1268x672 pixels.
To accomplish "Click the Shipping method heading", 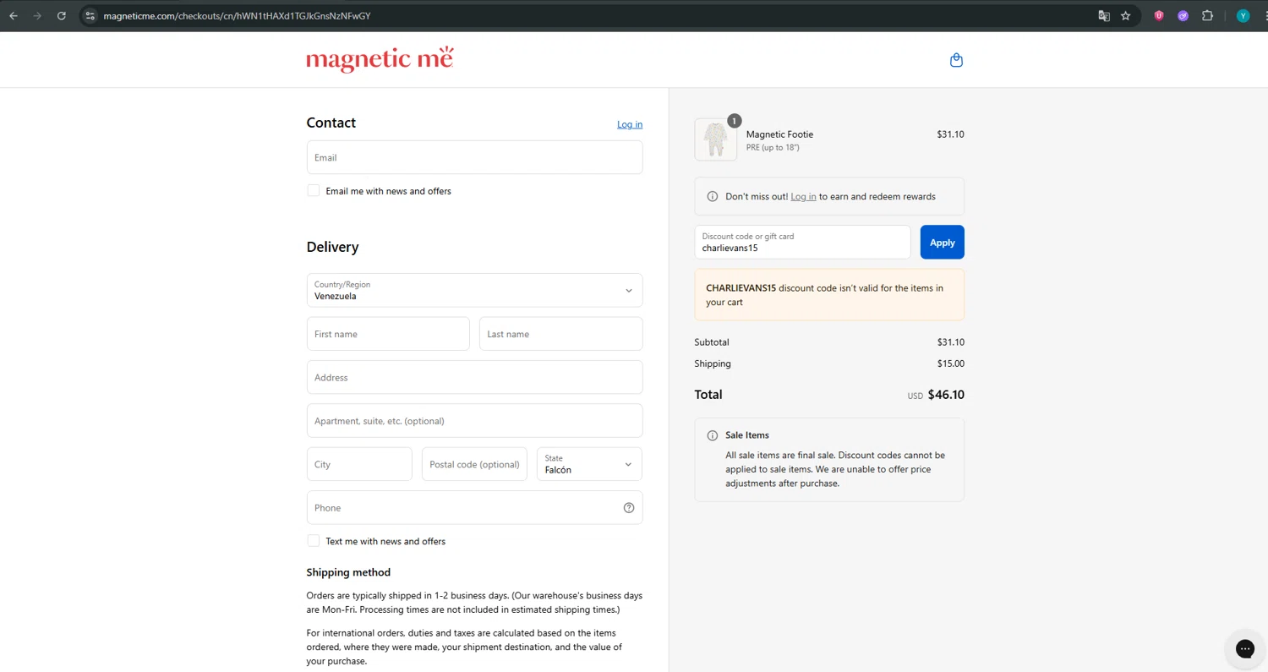I will [x=348, y=572].
